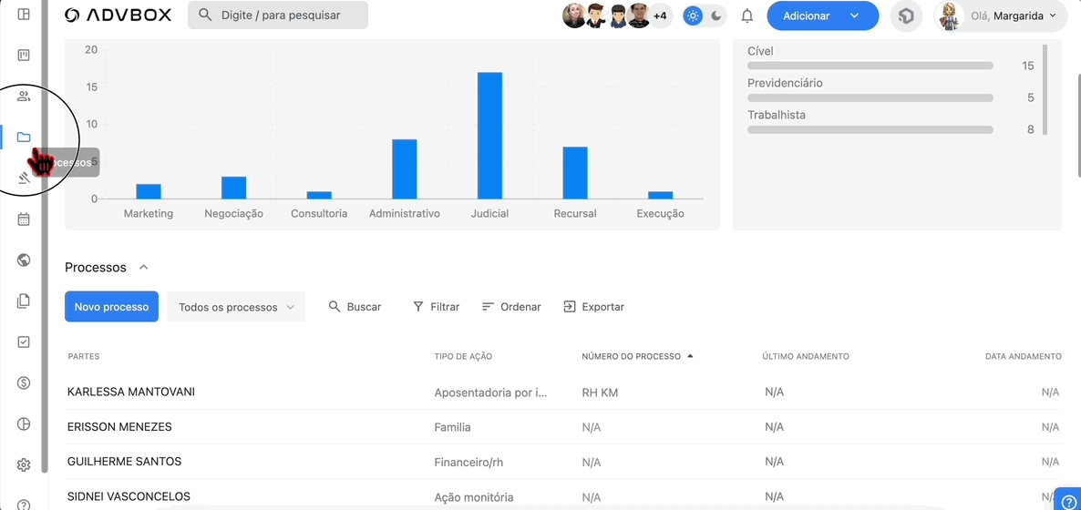Click the search field Digite / para pesquisar
The width and height of the screenshot is (1081, 510).
point(278,15)
